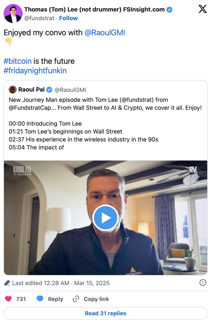
Task: Open the @RaoulGMI mention link
Action: click(x=105, y=32)
